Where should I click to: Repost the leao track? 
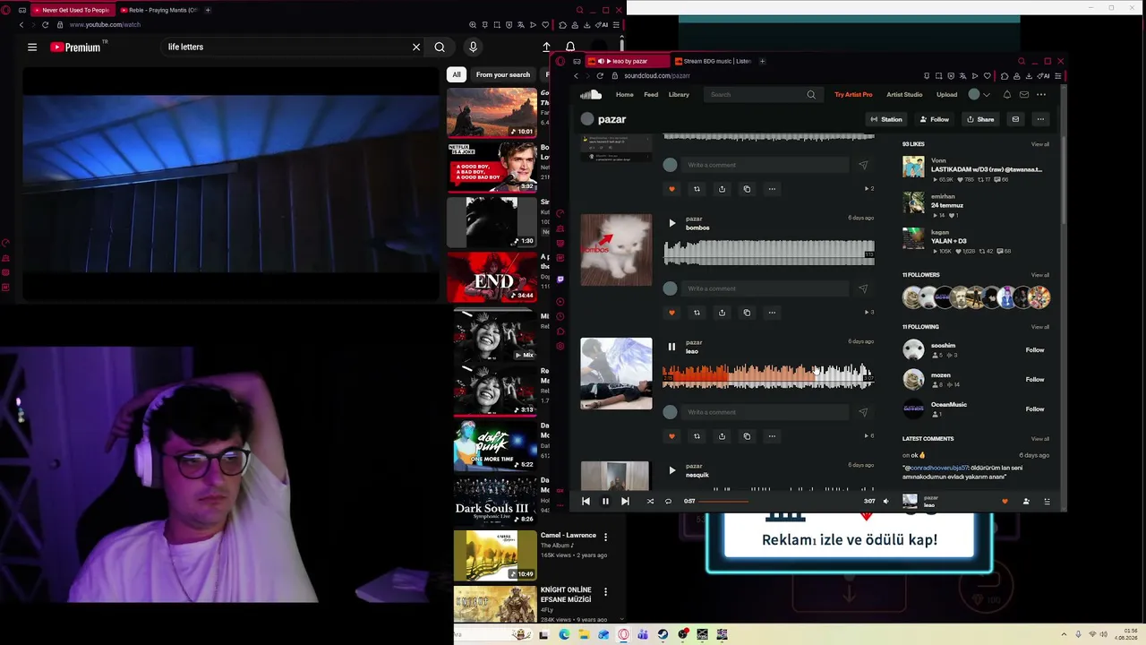(697, 436)
